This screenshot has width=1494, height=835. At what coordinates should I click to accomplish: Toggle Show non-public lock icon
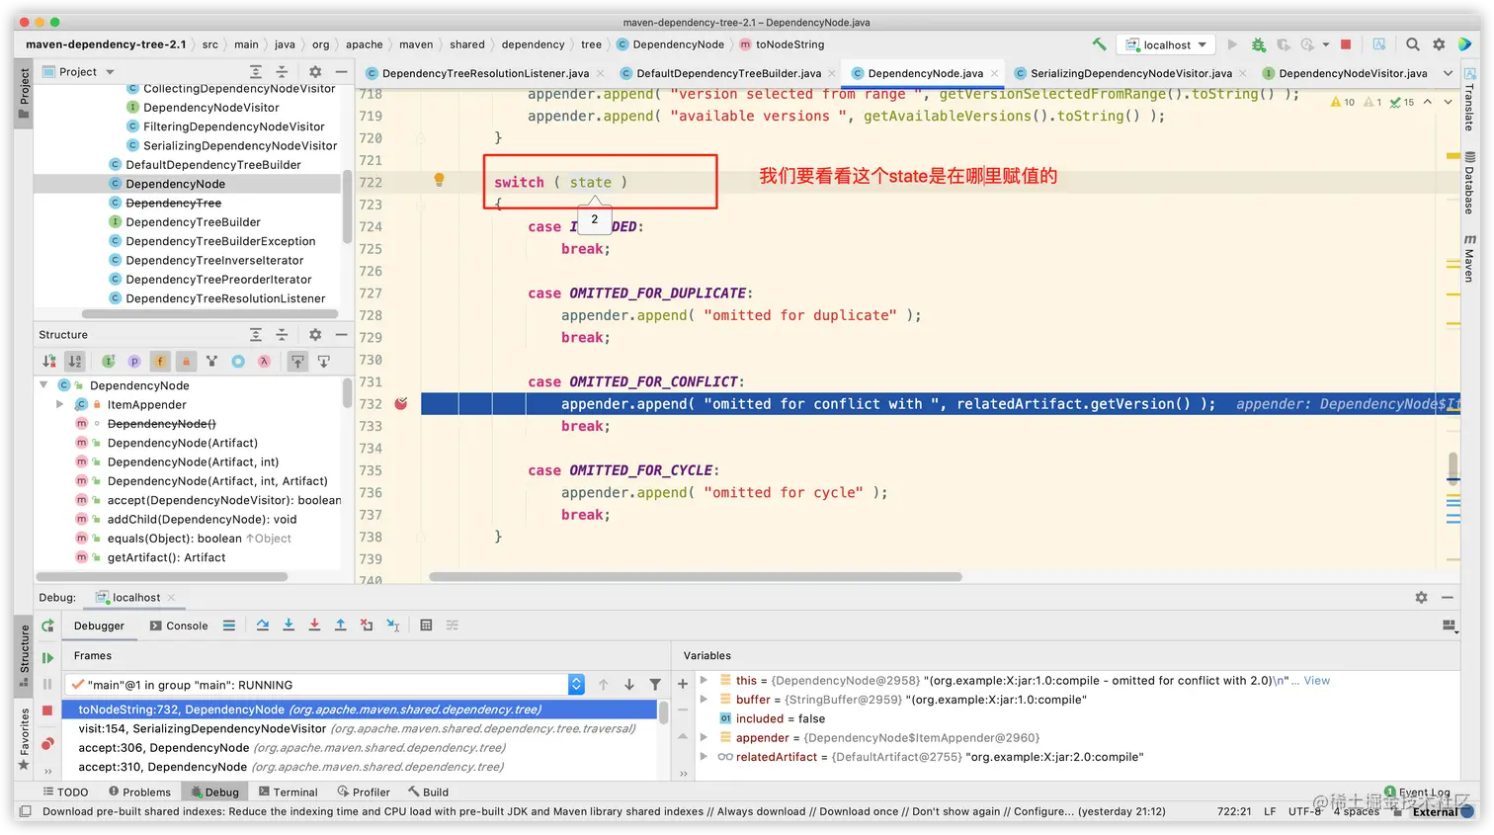(186, 362)
